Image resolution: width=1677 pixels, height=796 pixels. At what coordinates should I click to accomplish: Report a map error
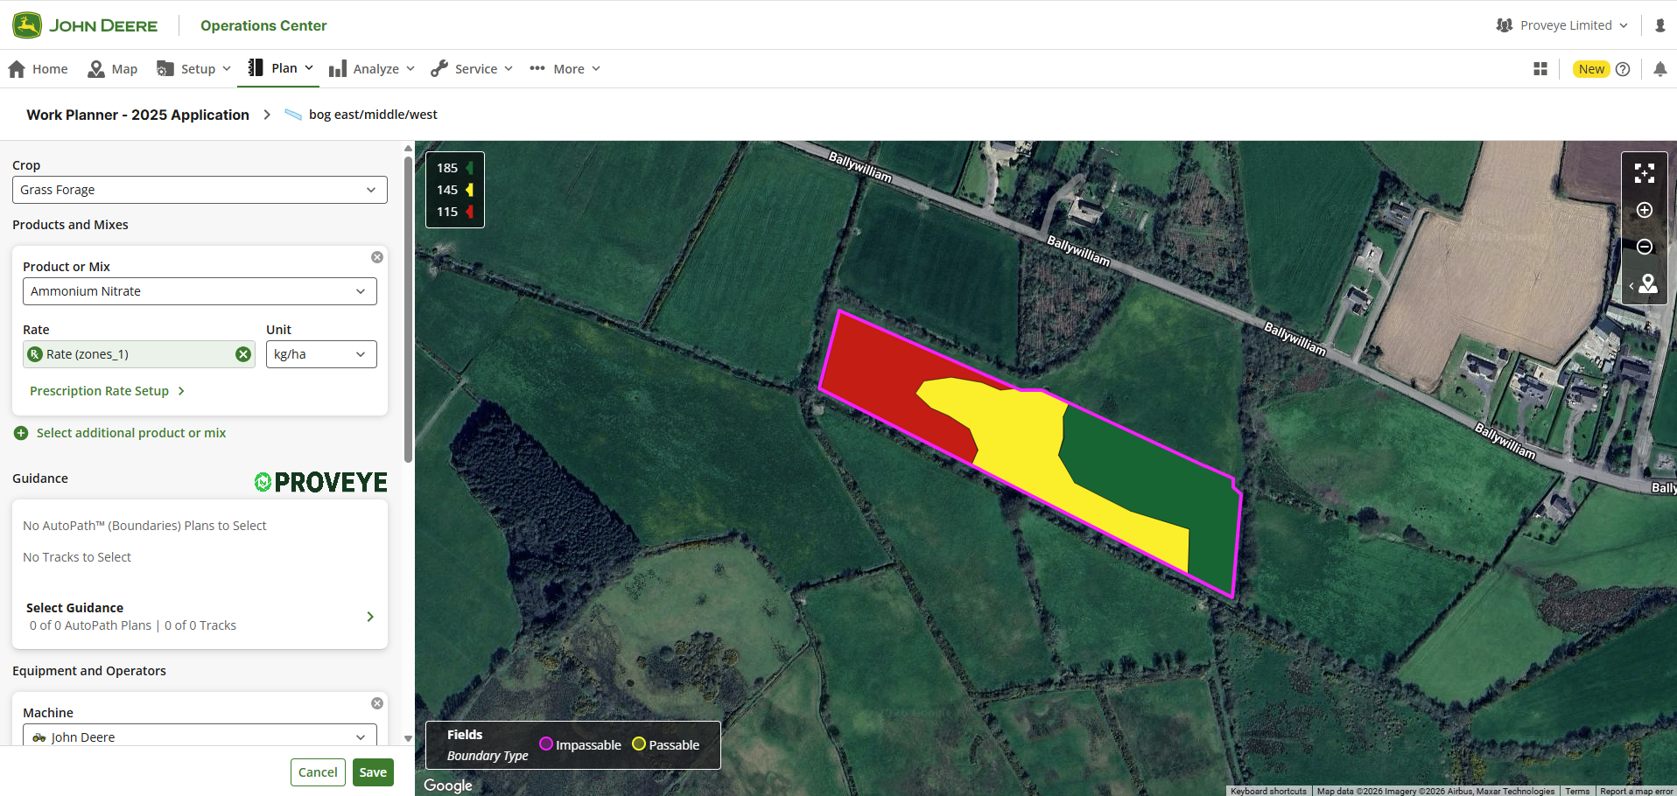point(1636,791)
